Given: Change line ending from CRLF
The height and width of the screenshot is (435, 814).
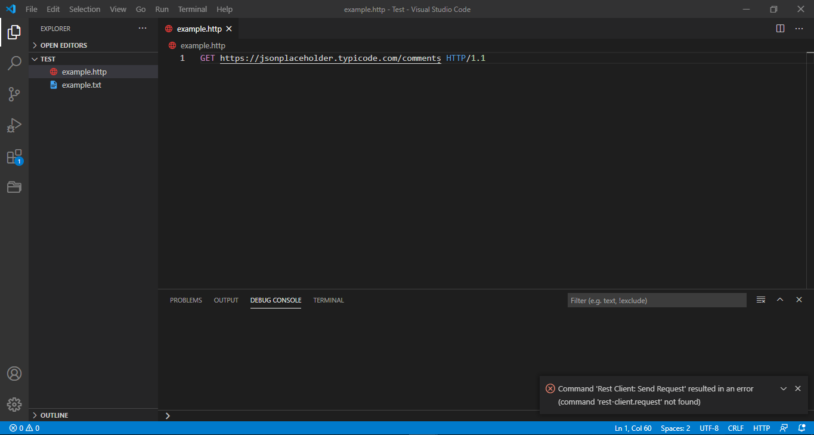Looking at the screenshot, I should [x=735, y=428].
